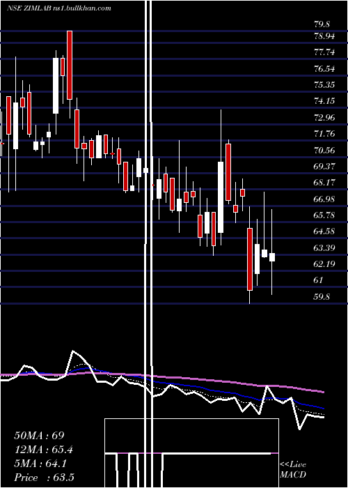Click the 59.8 bottom price axis label
Image resolution: width=348 pixels, height=488 pixels.
[322, 297]
